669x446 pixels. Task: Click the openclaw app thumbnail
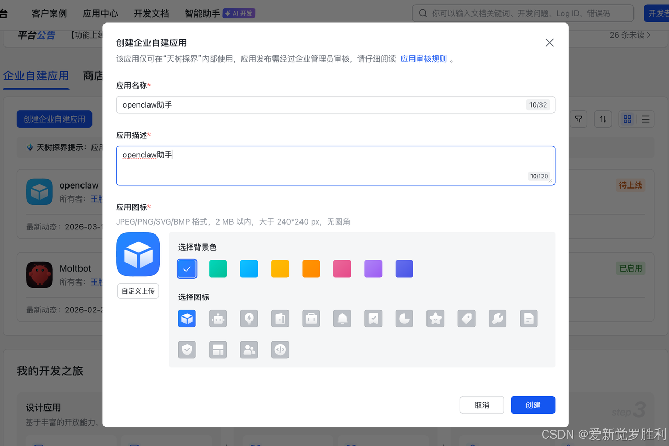pyautogui.click(x=39, y=192)
